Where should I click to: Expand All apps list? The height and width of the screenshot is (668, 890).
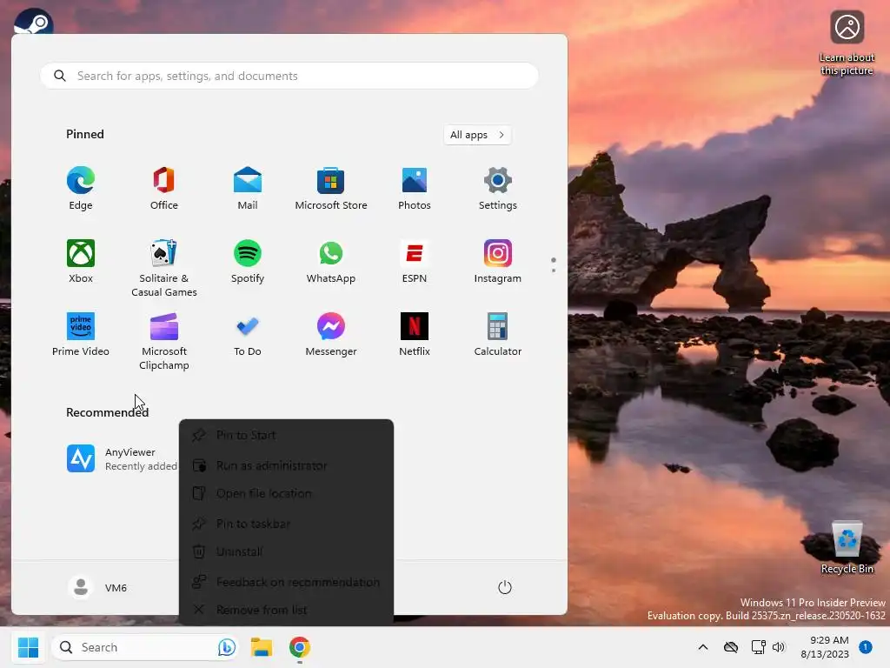[477, 135]
